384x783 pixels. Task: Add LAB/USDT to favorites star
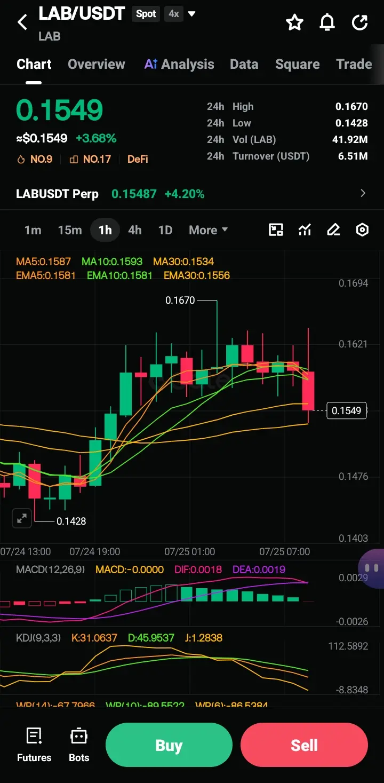294,22
